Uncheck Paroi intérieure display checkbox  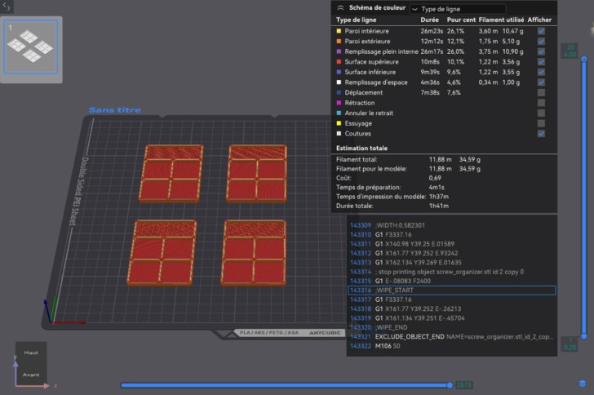tap(541, 31)
